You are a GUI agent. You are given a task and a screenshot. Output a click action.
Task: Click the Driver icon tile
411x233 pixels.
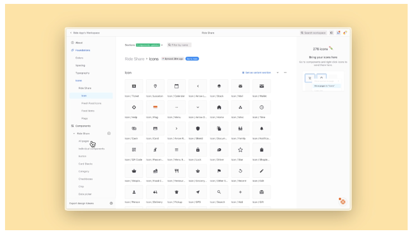pos(219,150)
